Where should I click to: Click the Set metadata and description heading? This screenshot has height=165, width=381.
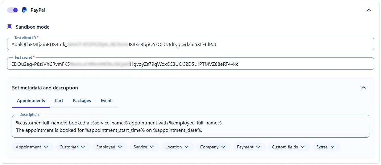pyautogui.click(x=45, y=88)
